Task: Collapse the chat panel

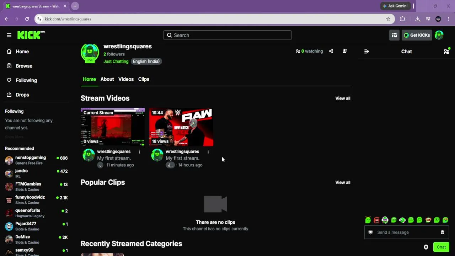Action: 366,52
